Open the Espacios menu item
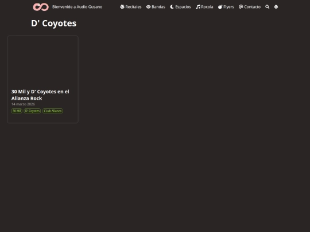310x232 pixels. pyautogui.click(x=183, y=7)
